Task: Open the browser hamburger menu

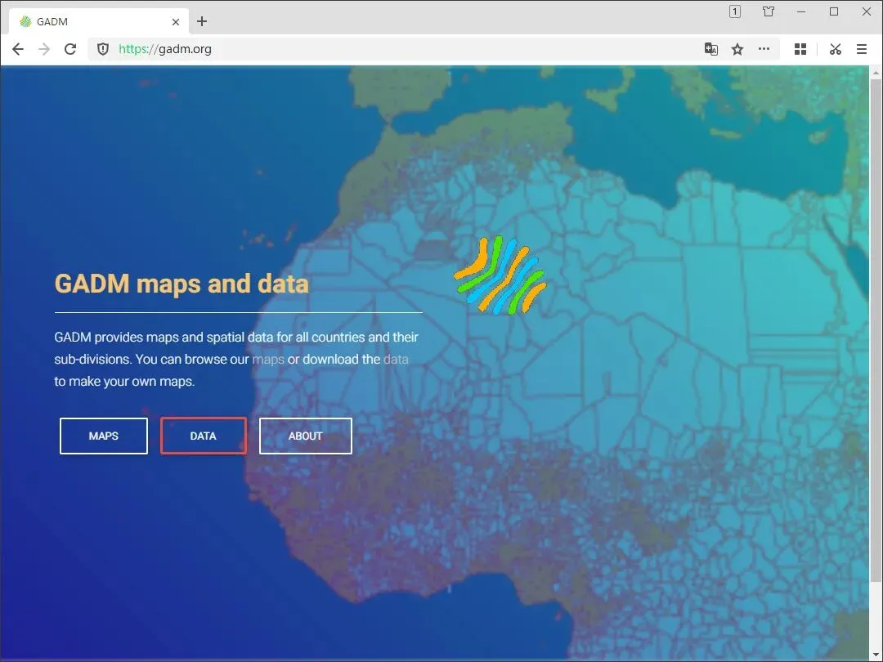Action: coord(862,50)
